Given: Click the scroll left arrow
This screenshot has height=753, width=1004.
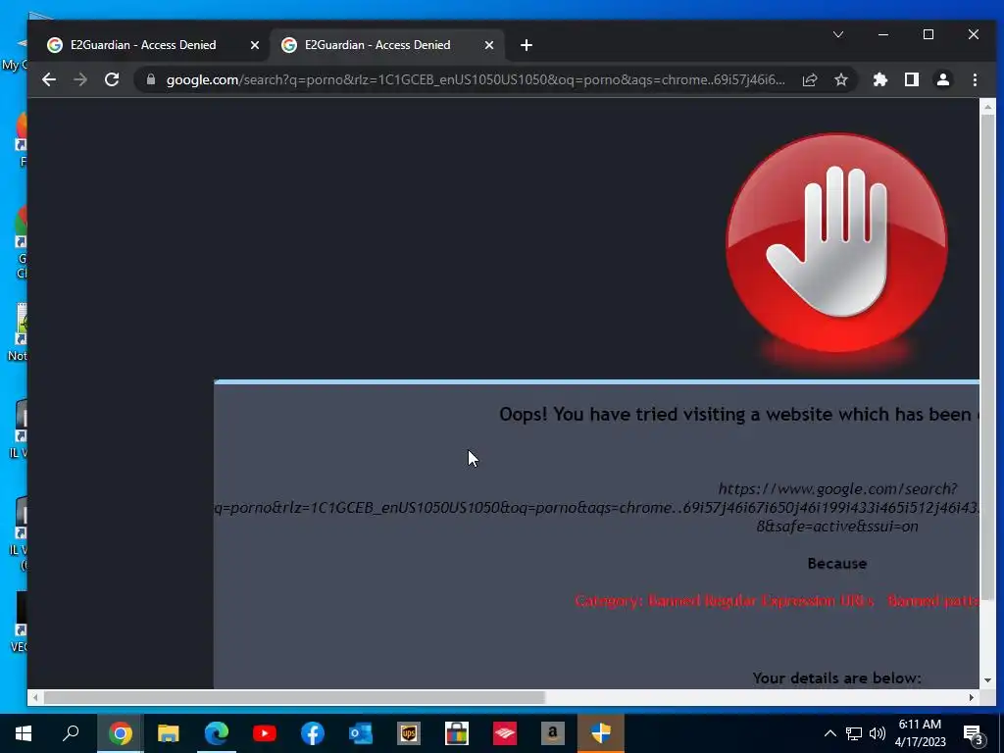Looking at the screenshot, I should click(x=35, y=697).
